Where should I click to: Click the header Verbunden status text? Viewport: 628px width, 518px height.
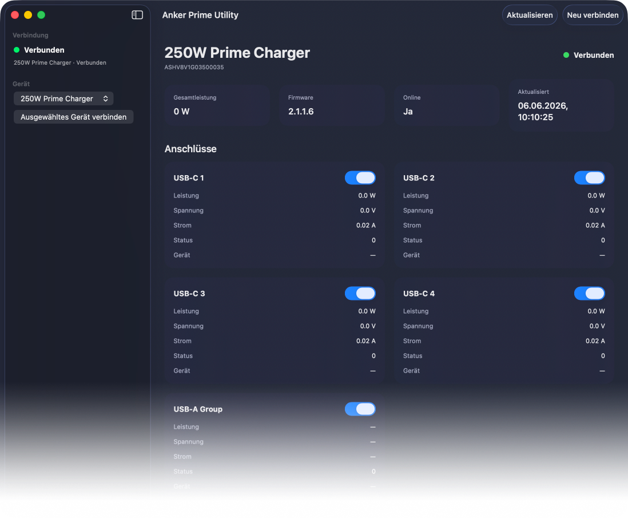[x=594, y=56]
